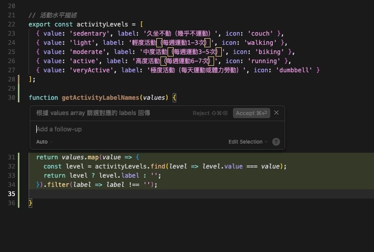Image resolution: width=374 pixels, height=252 pixels.
Task: Click line number 35 in the gutter
Action: click(12, 194)
